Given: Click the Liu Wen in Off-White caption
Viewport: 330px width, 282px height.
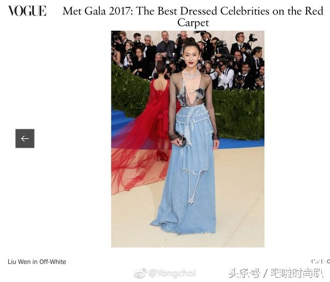Looking at the screenshot, I should click(37, 262).
